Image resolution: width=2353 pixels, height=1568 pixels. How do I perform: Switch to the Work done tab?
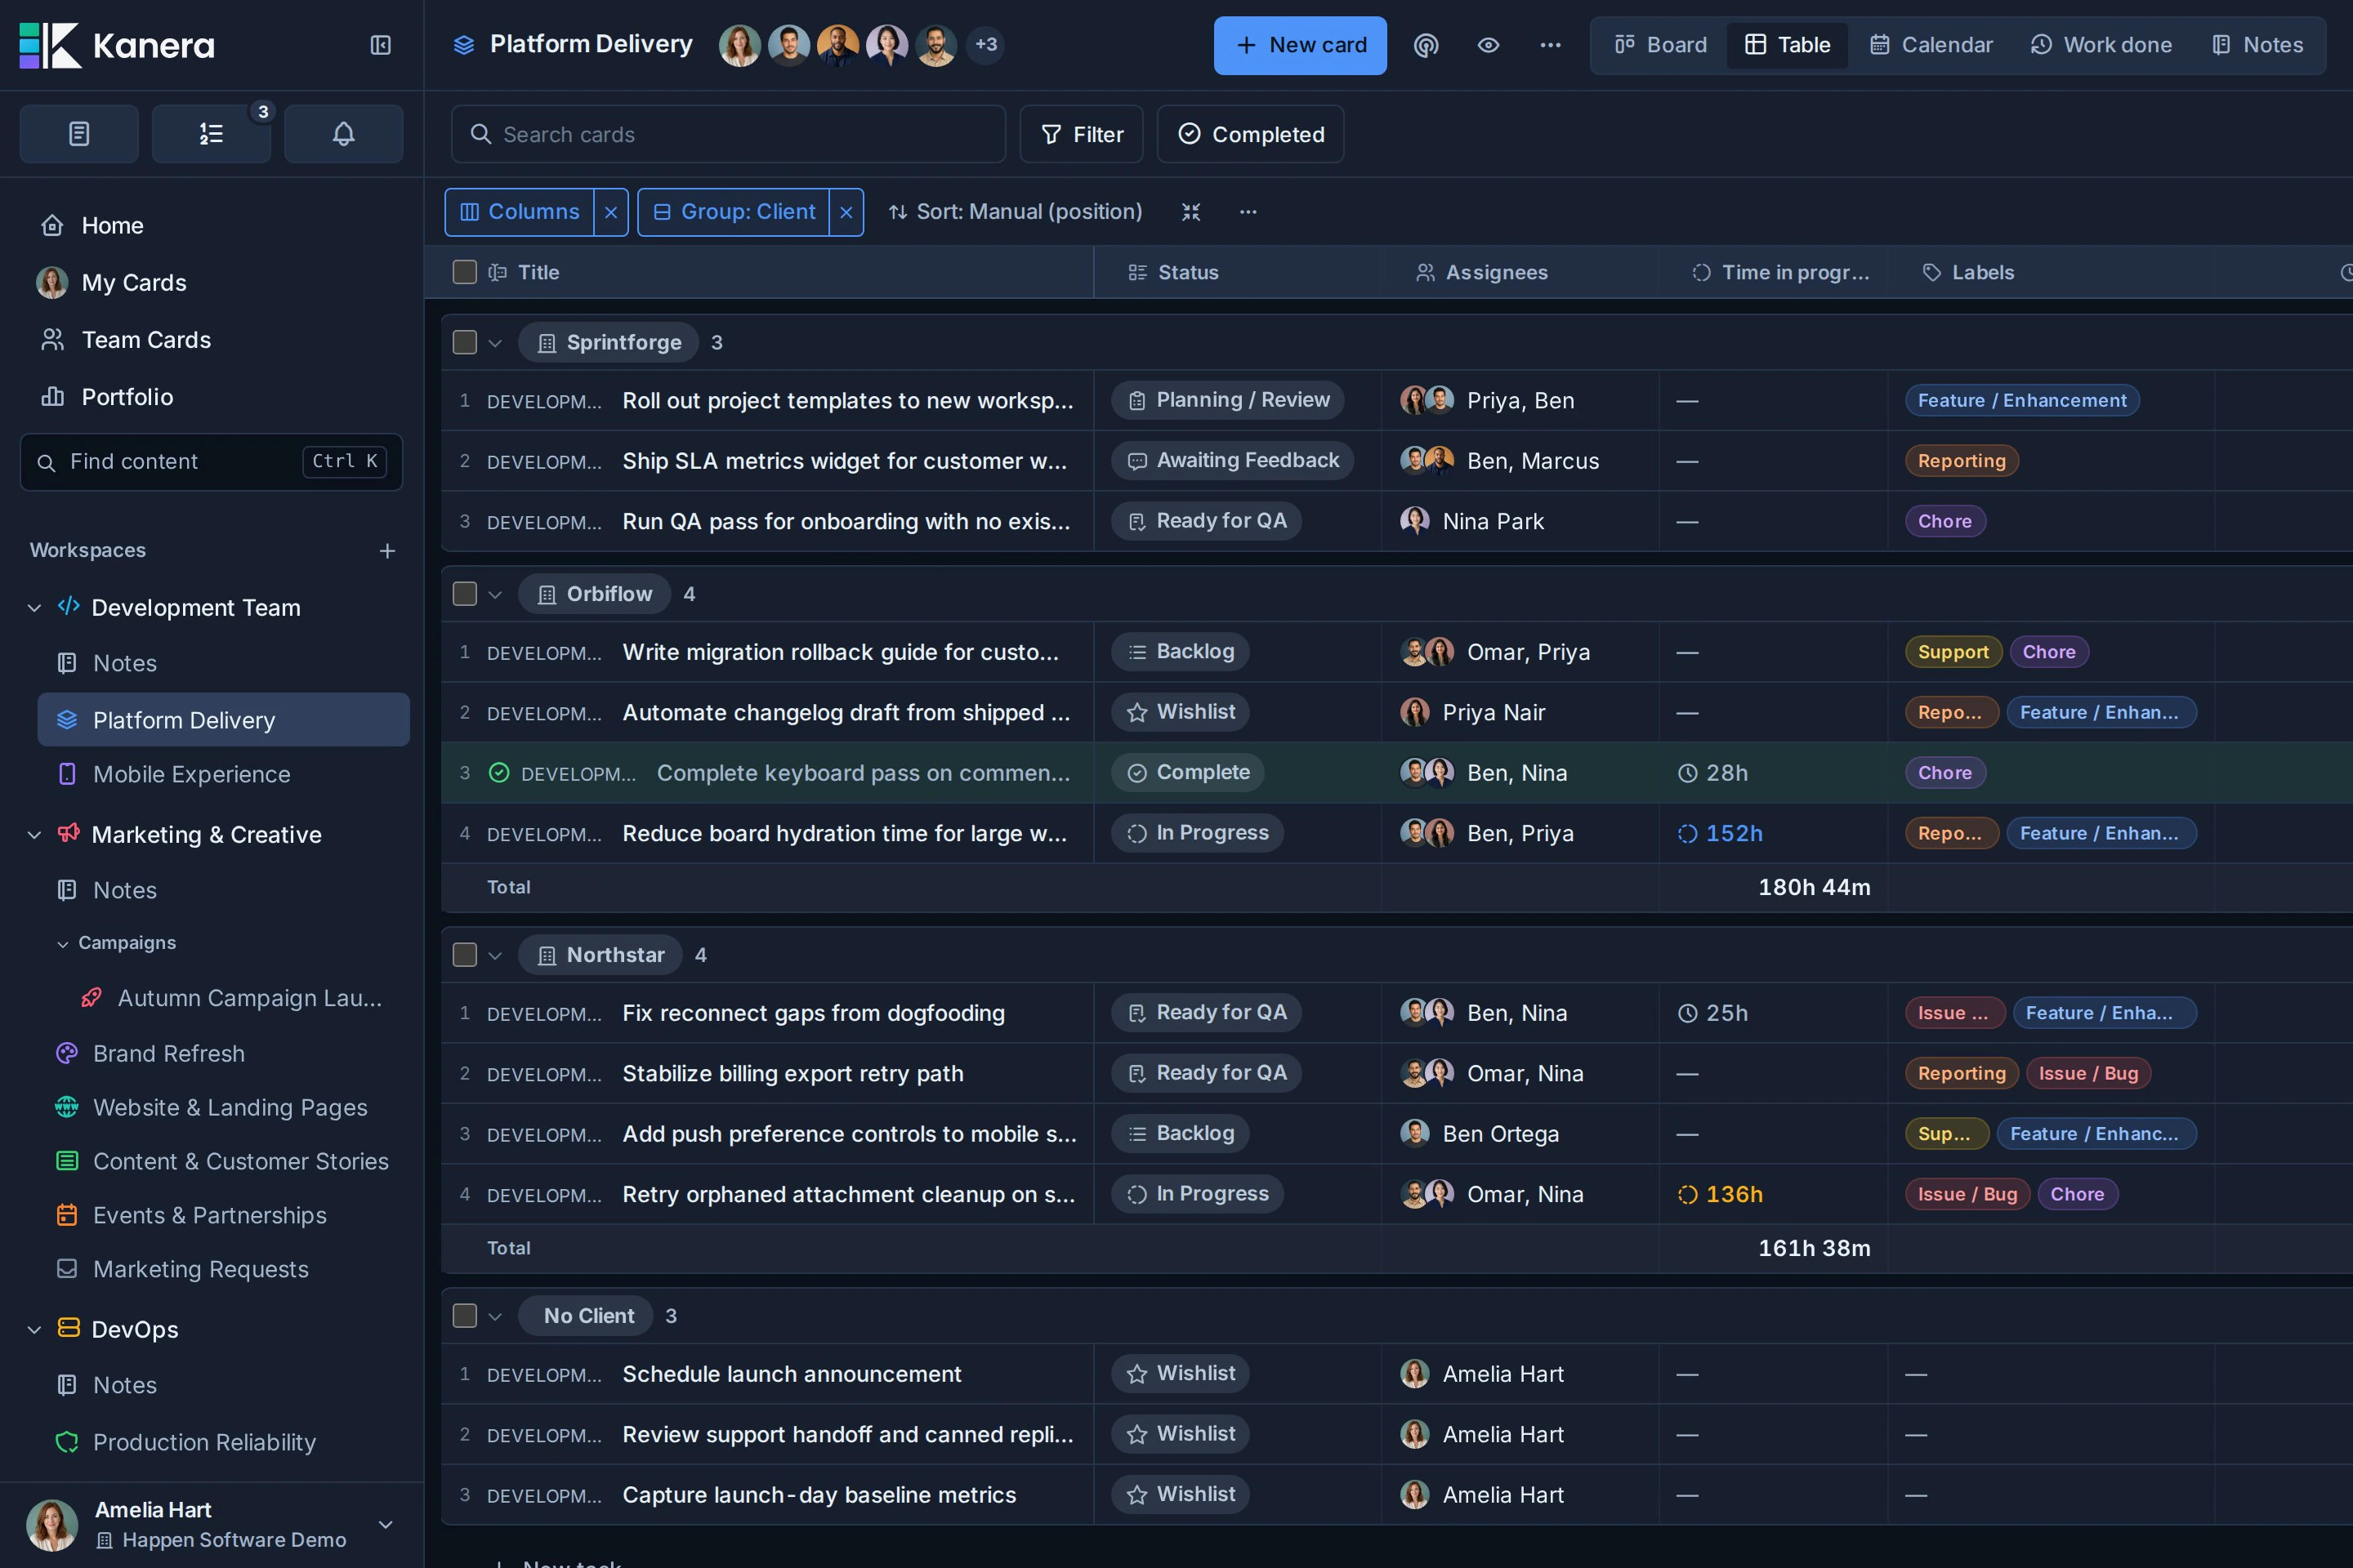tap(2101, 45)
